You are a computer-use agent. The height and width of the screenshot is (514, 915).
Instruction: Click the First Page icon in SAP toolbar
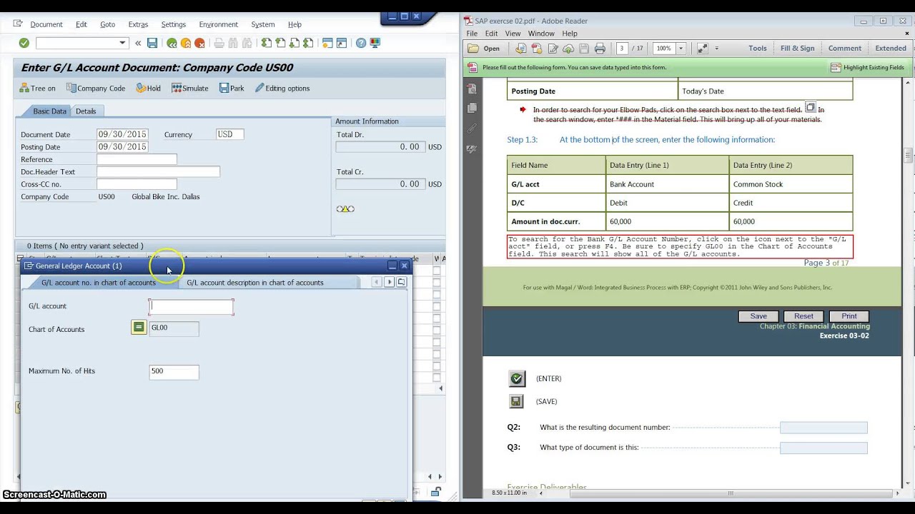click(x=267, y=44)
